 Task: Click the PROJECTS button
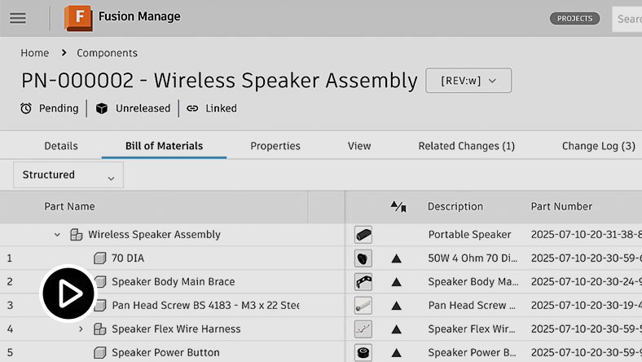(574, 19)
